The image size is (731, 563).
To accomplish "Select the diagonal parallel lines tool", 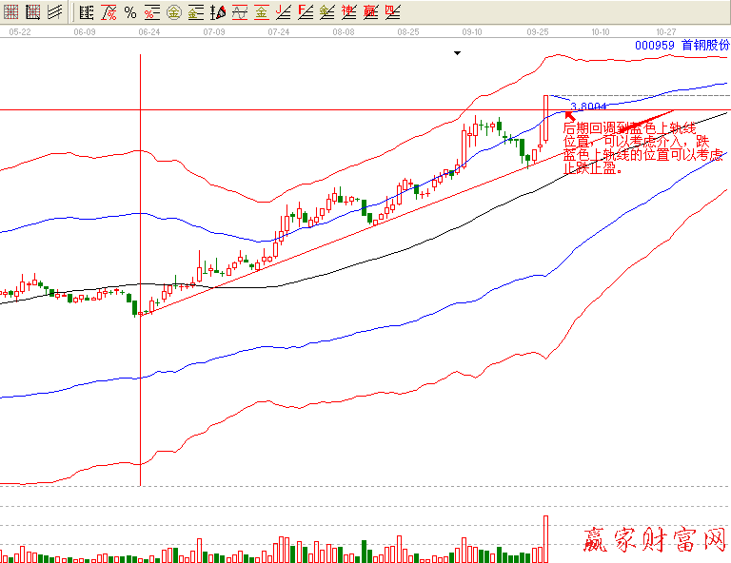I will pyautogui.click(x=55, y=12).
